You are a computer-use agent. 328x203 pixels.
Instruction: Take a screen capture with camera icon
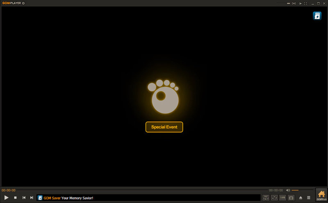[291, 197]
